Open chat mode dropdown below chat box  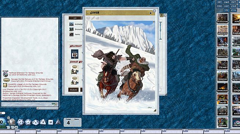click(47, 108)
